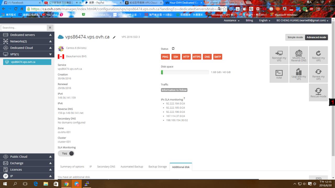
Task: Expand the Licences section
Action: point(27,170)
